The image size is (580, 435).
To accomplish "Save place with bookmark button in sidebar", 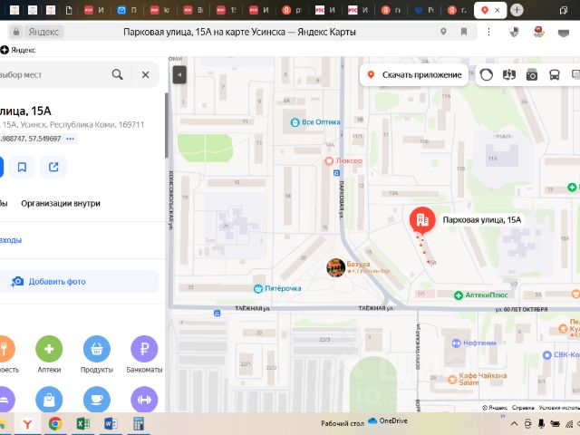I will click(22, 167).
